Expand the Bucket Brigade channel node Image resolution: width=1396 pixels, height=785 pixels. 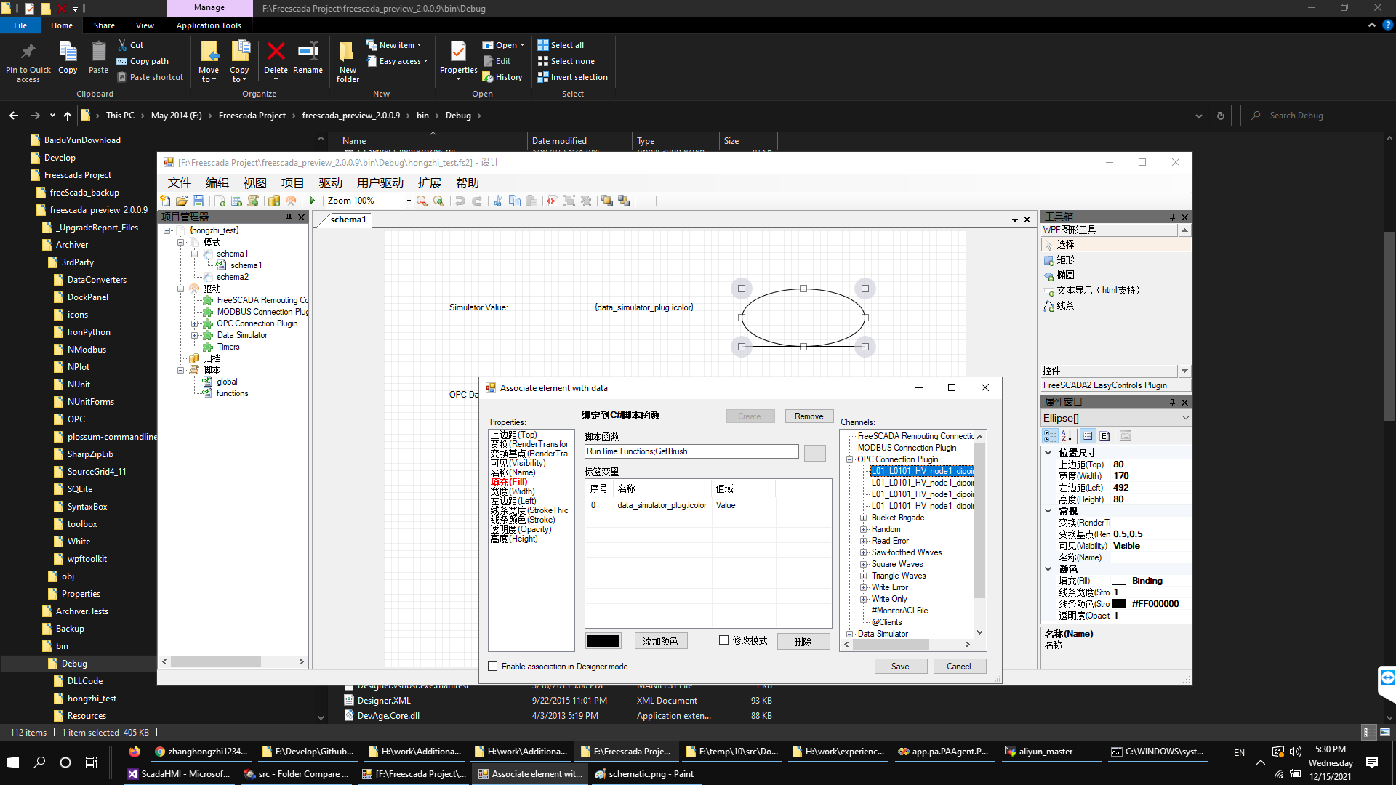(863, 518)
